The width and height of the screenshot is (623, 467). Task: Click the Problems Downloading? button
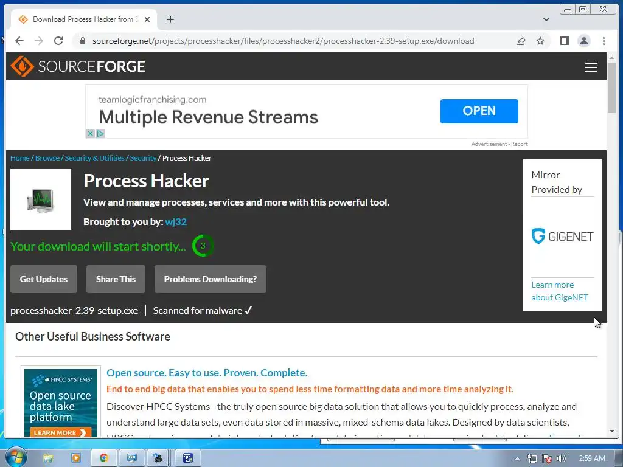point(210,279)
